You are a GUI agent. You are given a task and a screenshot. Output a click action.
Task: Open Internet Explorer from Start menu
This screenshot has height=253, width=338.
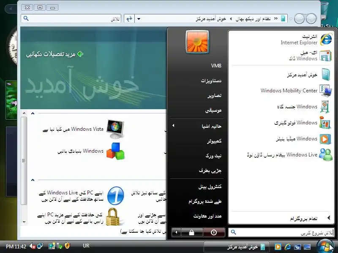[x=281, y=39]
